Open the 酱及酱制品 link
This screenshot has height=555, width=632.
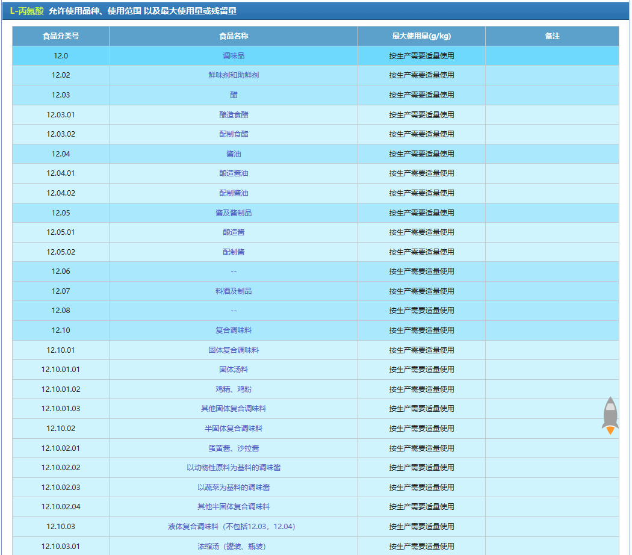(234, 212)
